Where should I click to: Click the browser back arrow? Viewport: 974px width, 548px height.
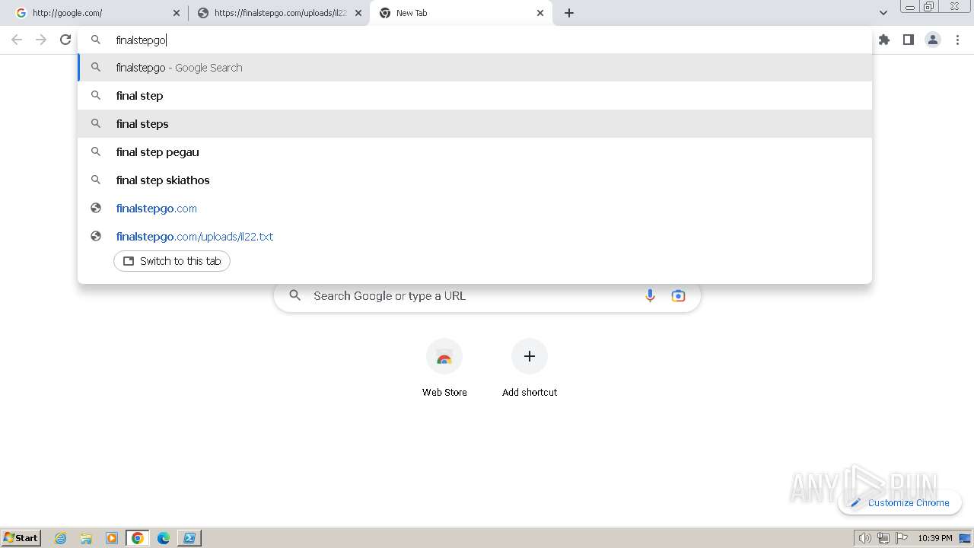pyautogui.click(x=17, y=40)
